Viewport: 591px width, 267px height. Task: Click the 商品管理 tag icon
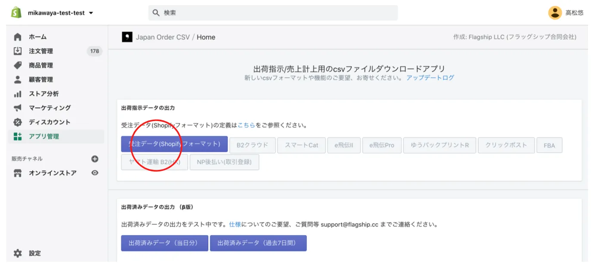tap(18, 65)
